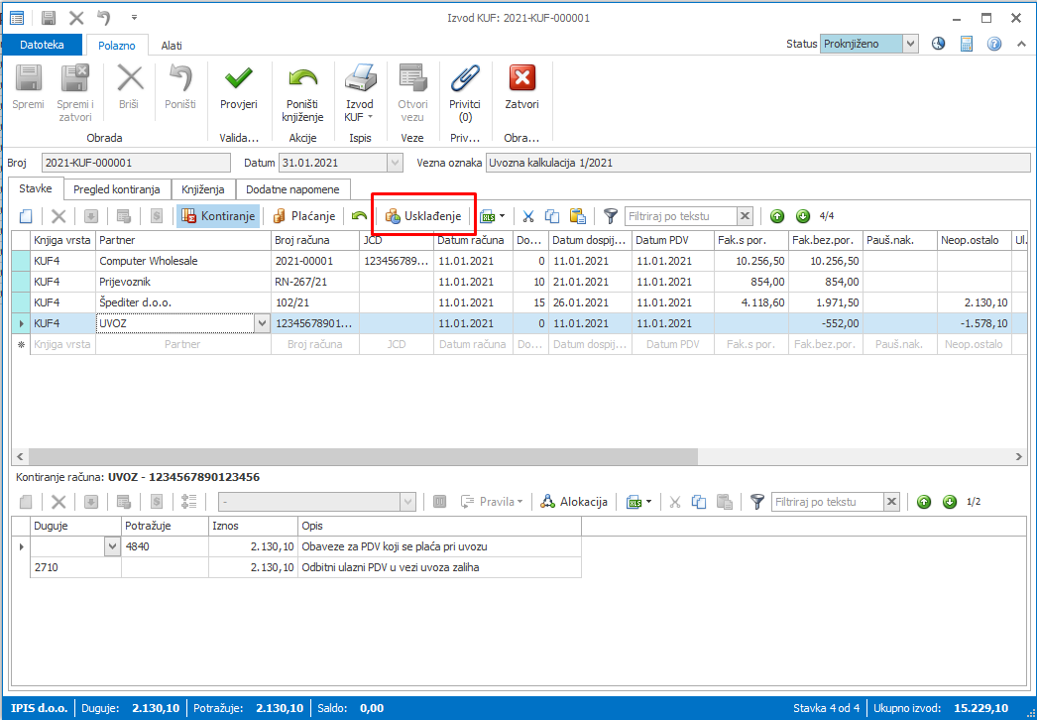Click the Kontiranje button
Image resolution: width=1037 pixels, height=720 pixels.
pyautogui.click(x=218, y=216)
